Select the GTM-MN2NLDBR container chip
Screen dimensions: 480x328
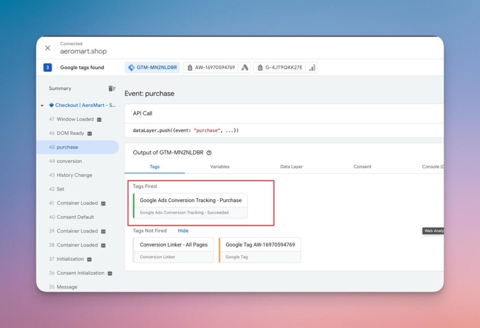152,67
